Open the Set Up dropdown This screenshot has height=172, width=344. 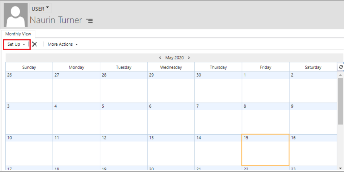[16, 44]
